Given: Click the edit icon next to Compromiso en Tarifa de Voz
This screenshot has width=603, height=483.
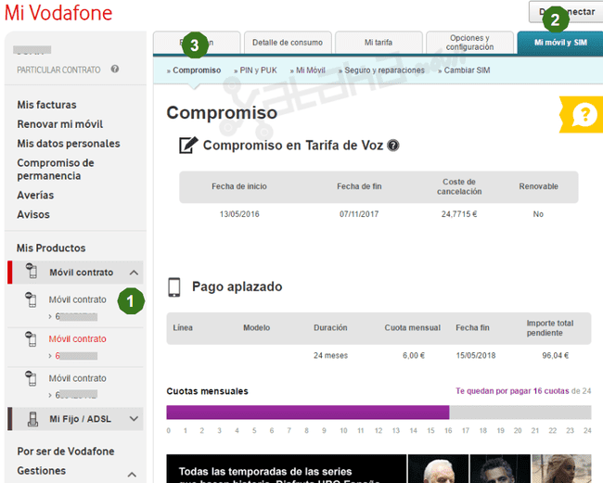Looking at the screenshot, I should tap(188, 146).
